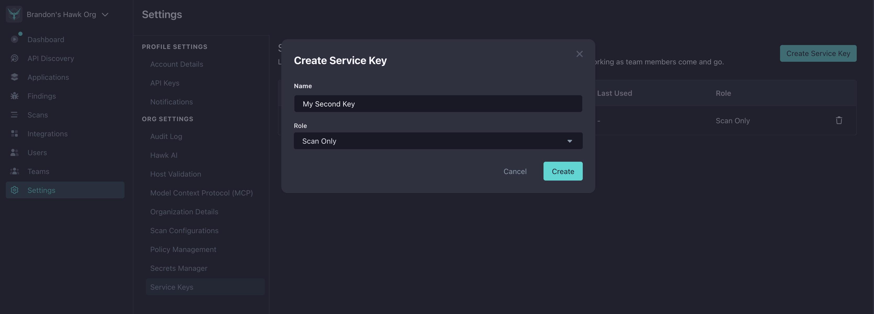Image resolution: width=874 pixels, height=314 pixels.
Task: Click the Hawk org logo avatar
Action: coord(14,14)
